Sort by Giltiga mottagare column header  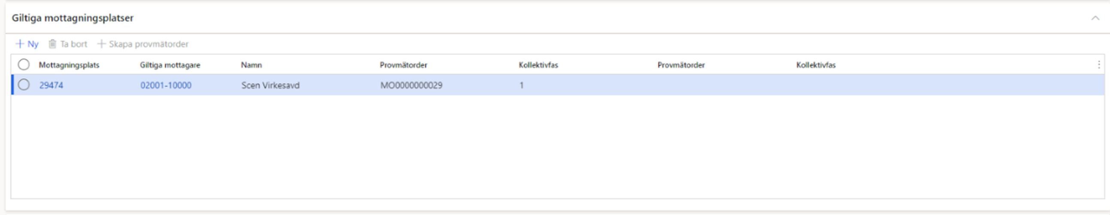tap(170, 65)
